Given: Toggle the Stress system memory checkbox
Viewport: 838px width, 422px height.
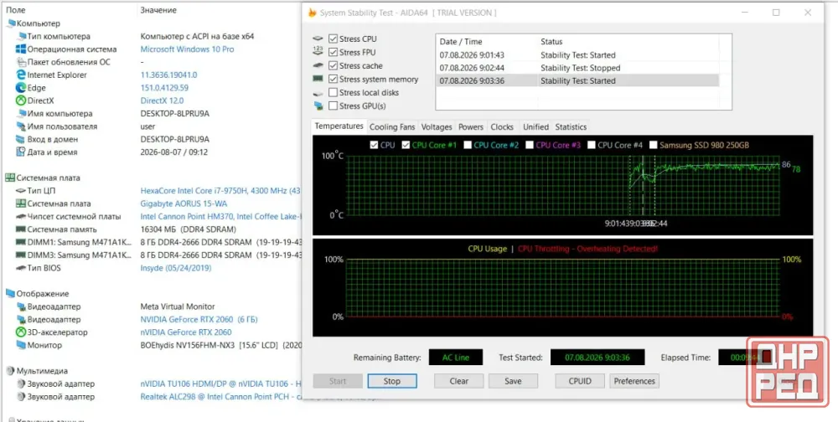Looking at the screenshot, I should (333, 79).
